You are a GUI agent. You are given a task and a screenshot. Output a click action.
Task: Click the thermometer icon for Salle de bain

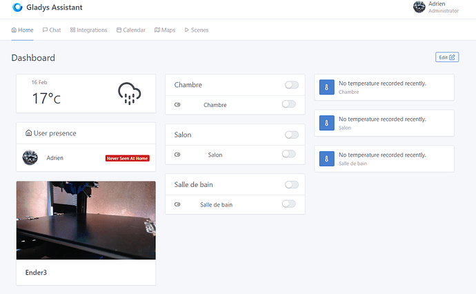tap(326, 159)
